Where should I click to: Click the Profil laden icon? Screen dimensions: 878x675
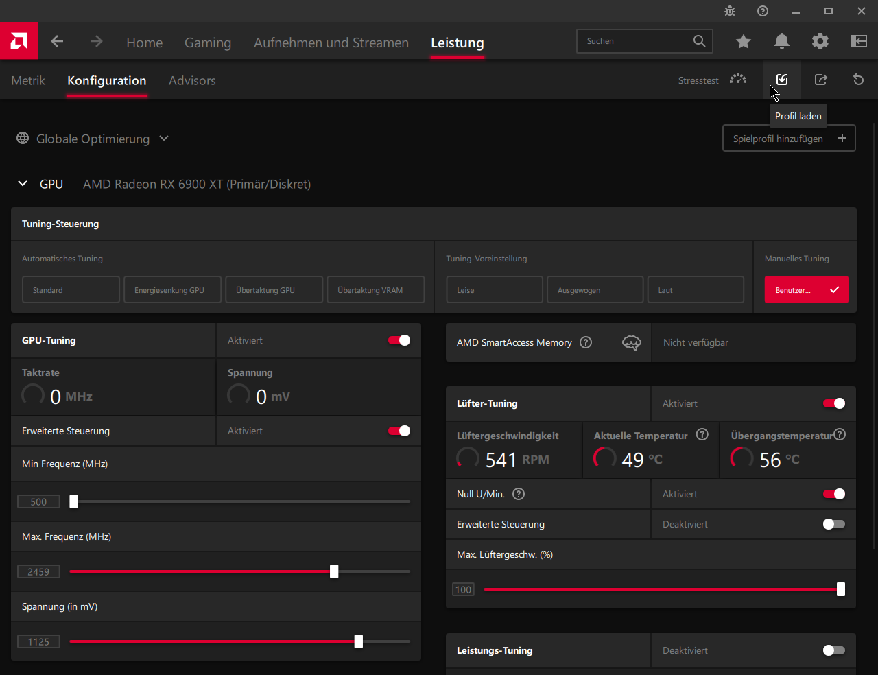(x=782, y=80)
